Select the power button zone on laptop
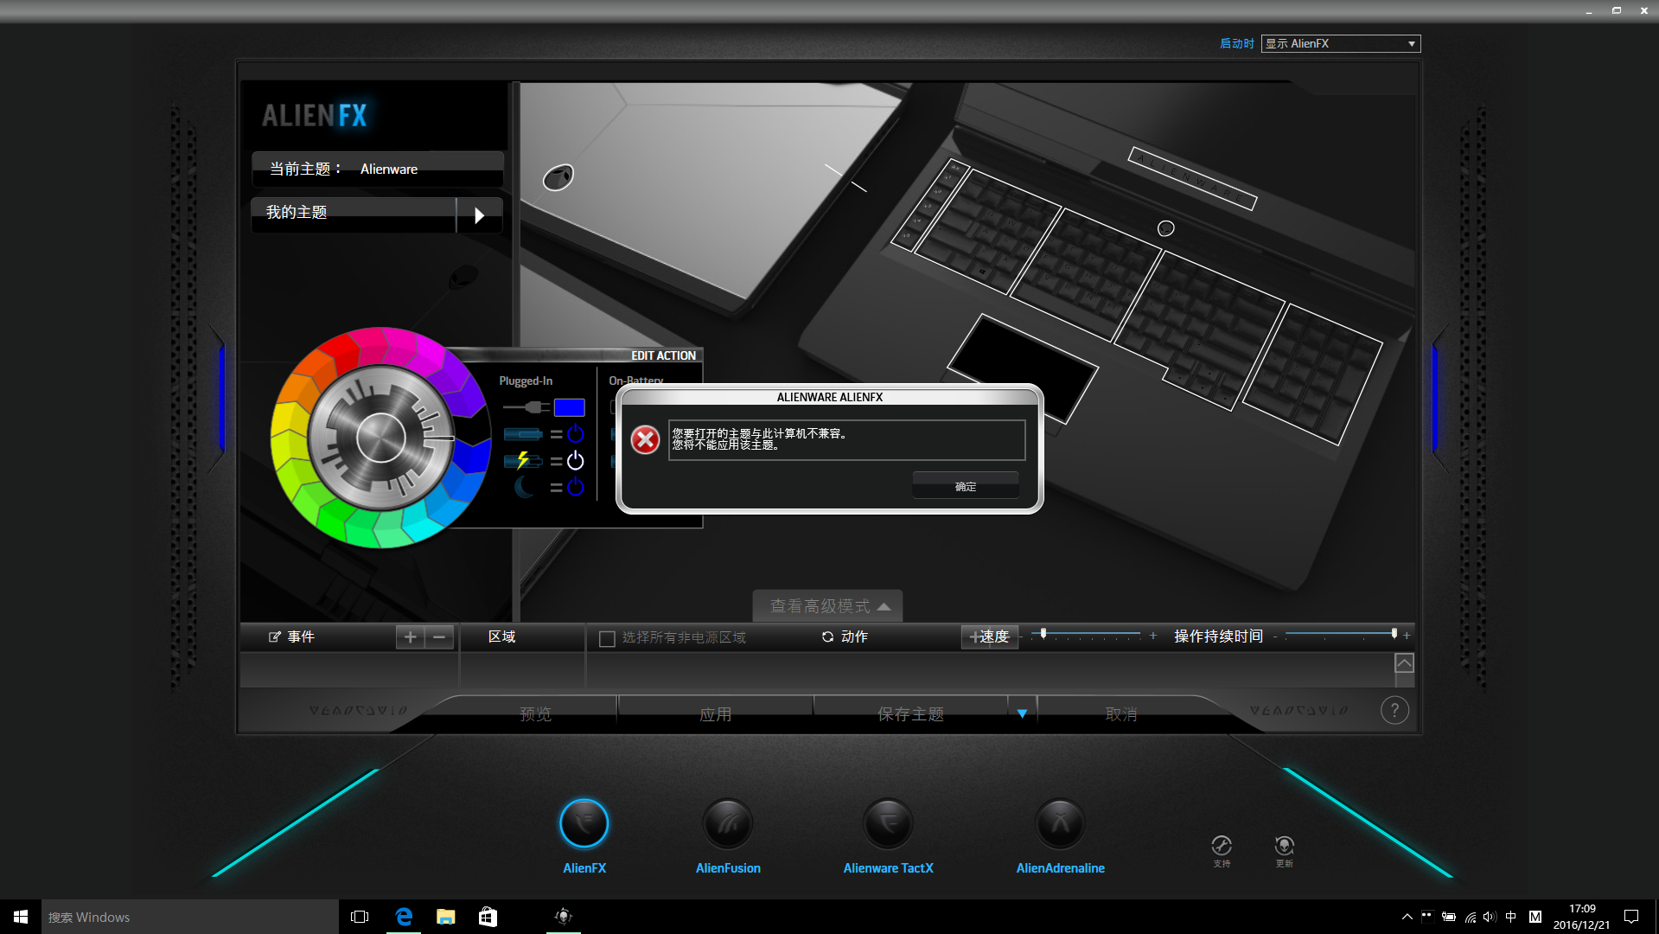This screenshot has width=1659, height=934. click(1165, 228)
